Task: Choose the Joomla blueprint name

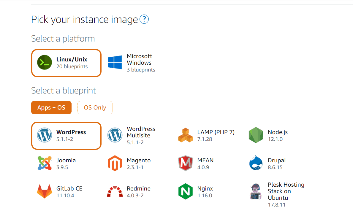Action: pyautogui.click(x=66, y=160)
